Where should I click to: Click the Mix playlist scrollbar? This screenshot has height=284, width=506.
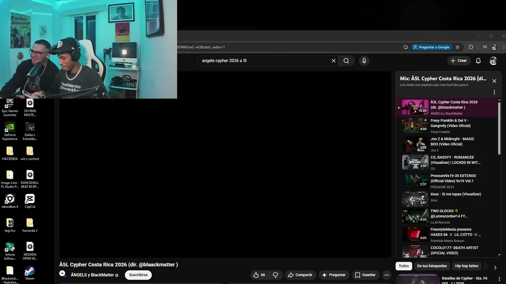tap(499, 128)
